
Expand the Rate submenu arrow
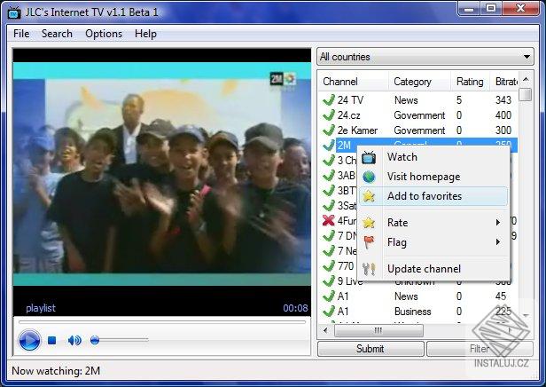(x=498, y=223)
